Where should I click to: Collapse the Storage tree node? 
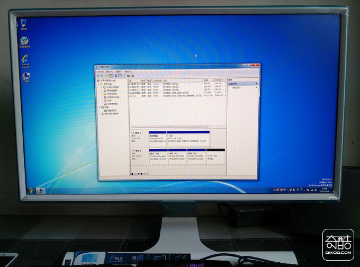100,107
